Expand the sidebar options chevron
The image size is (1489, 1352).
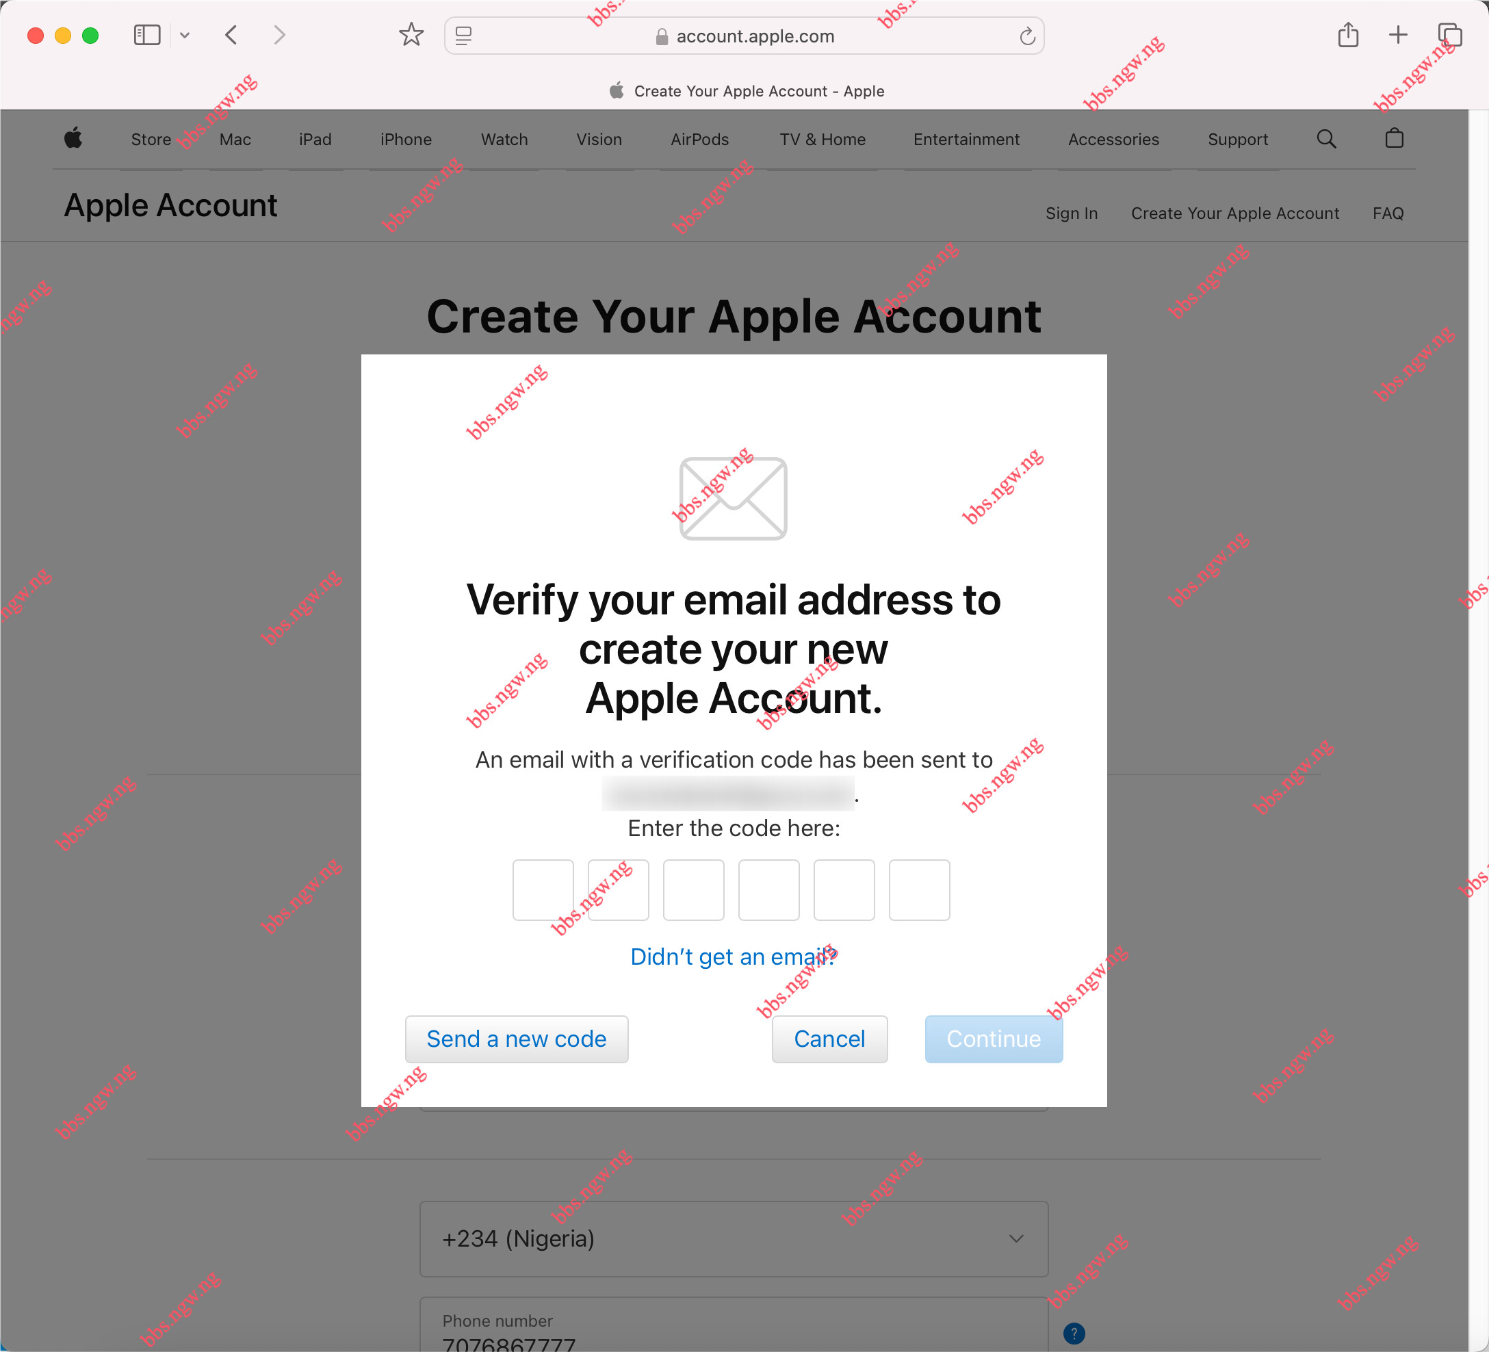[x=185, y=35]
